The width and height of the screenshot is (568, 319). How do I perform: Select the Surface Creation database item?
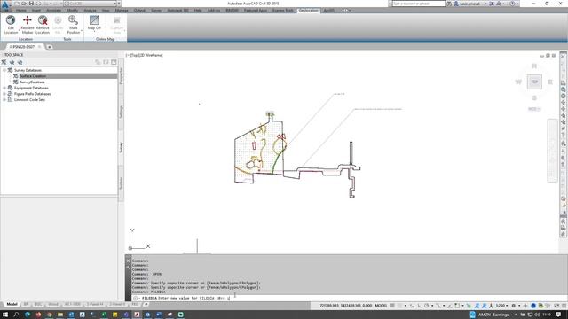point(33,76)
